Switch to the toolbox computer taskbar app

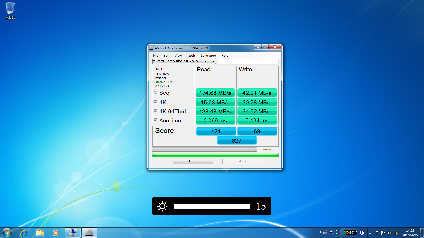73,233
